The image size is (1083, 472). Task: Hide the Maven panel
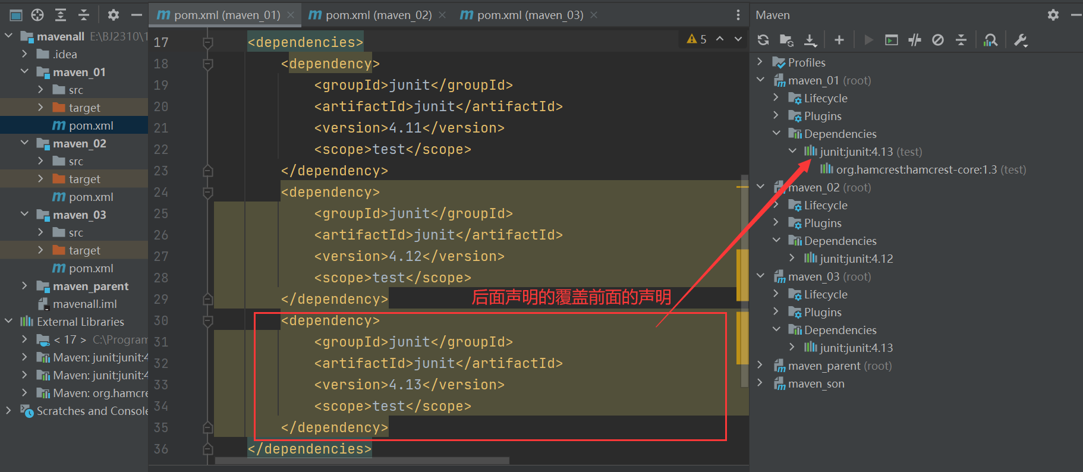pyautogui.click(x=1076, y=15)
